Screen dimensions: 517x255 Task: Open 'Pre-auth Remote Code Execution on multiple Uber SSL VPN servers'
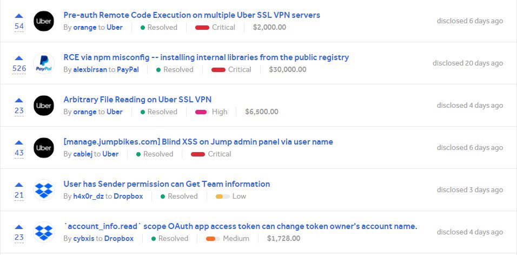[x=191, y=15]
